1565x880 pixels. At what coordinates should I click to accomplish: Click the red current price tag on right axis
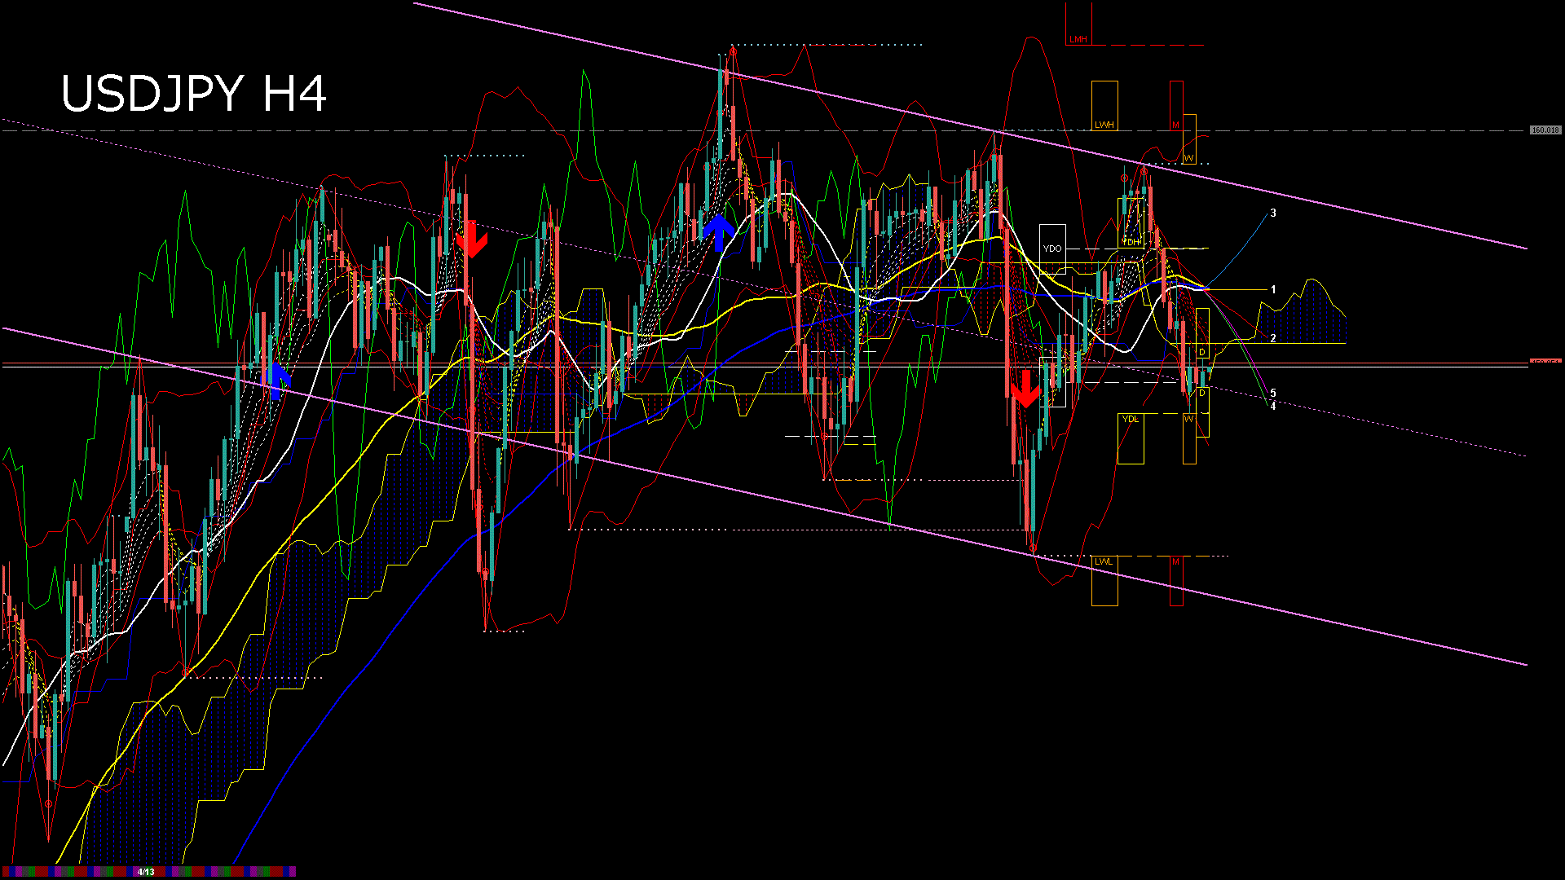pyautogui.click(x=1545, y=362)
